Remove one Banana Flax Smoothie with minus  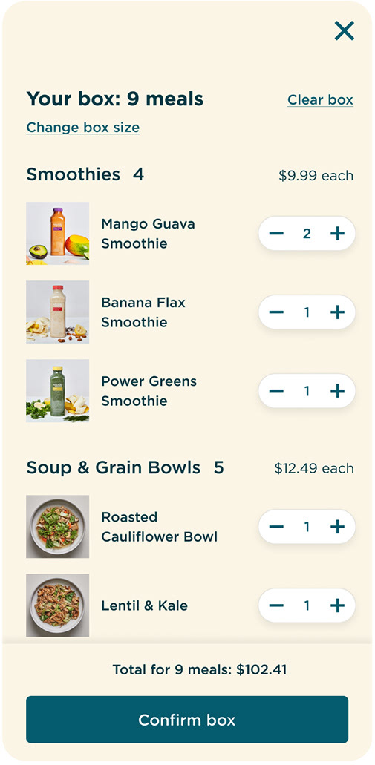[x=276, y=312]
